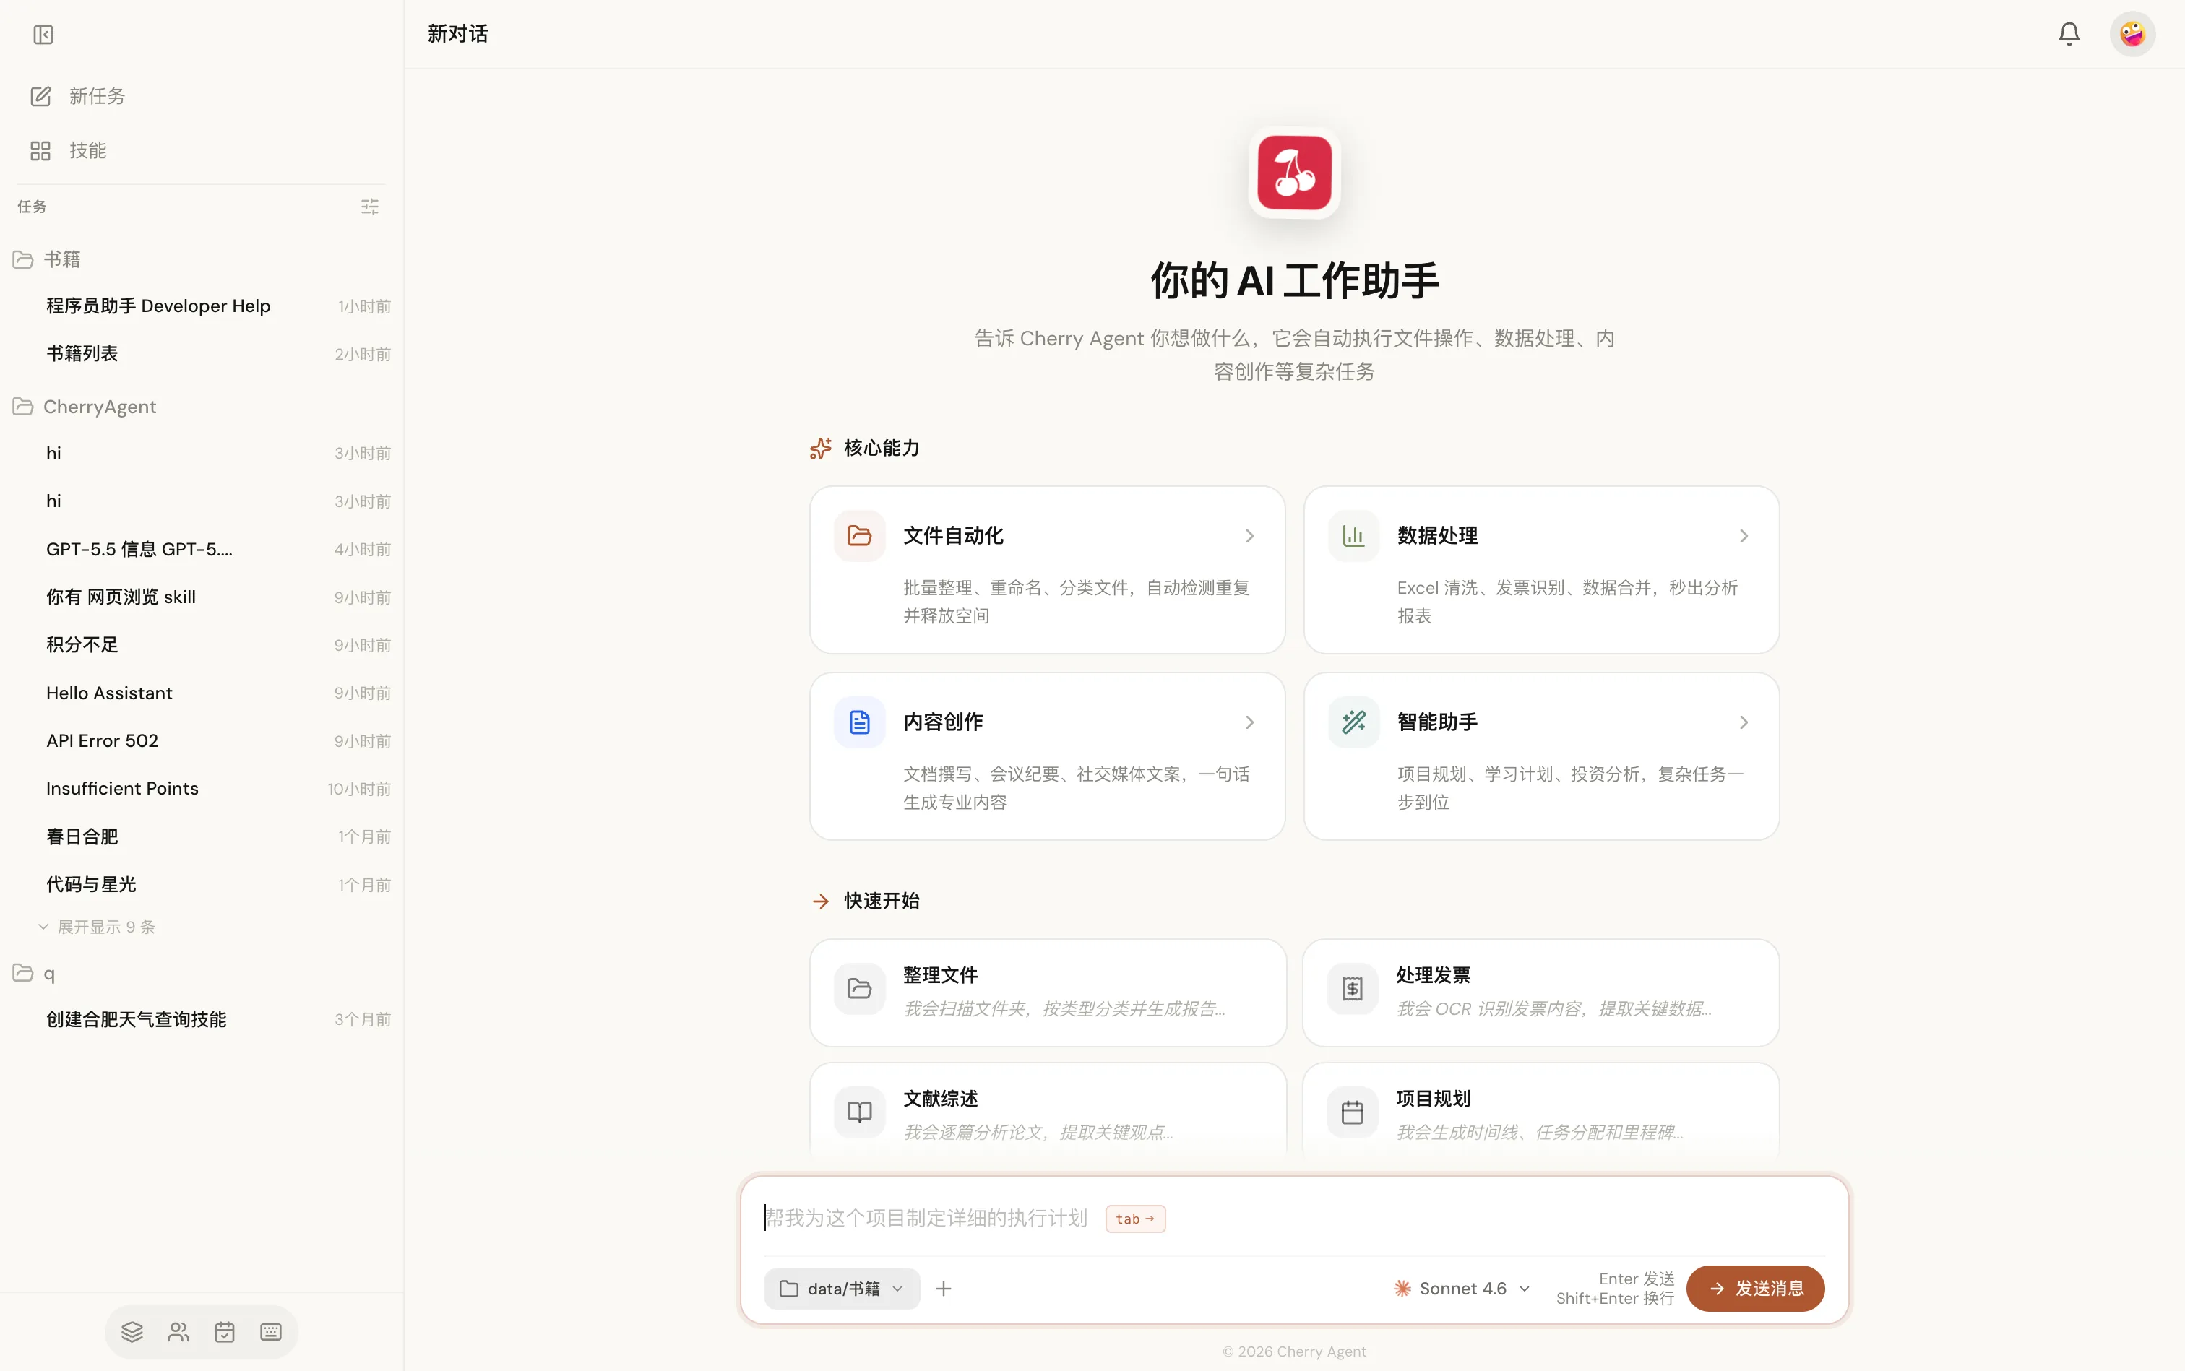The width and height of the screenshot is (2185, 1371).
Task: Open the user avatar menu
Action: pyautogui.click(x=2132, y=35)
